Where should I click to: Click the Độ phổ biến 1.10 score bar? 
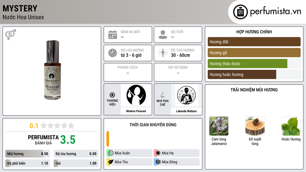pos(27,163)
